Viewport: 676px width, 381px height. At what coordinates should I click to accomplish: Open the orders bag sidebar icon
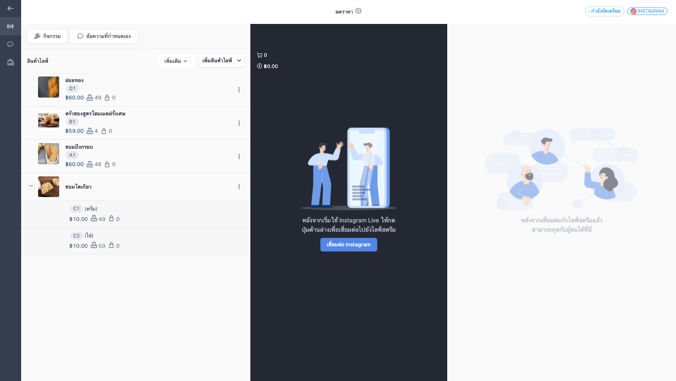10,62
